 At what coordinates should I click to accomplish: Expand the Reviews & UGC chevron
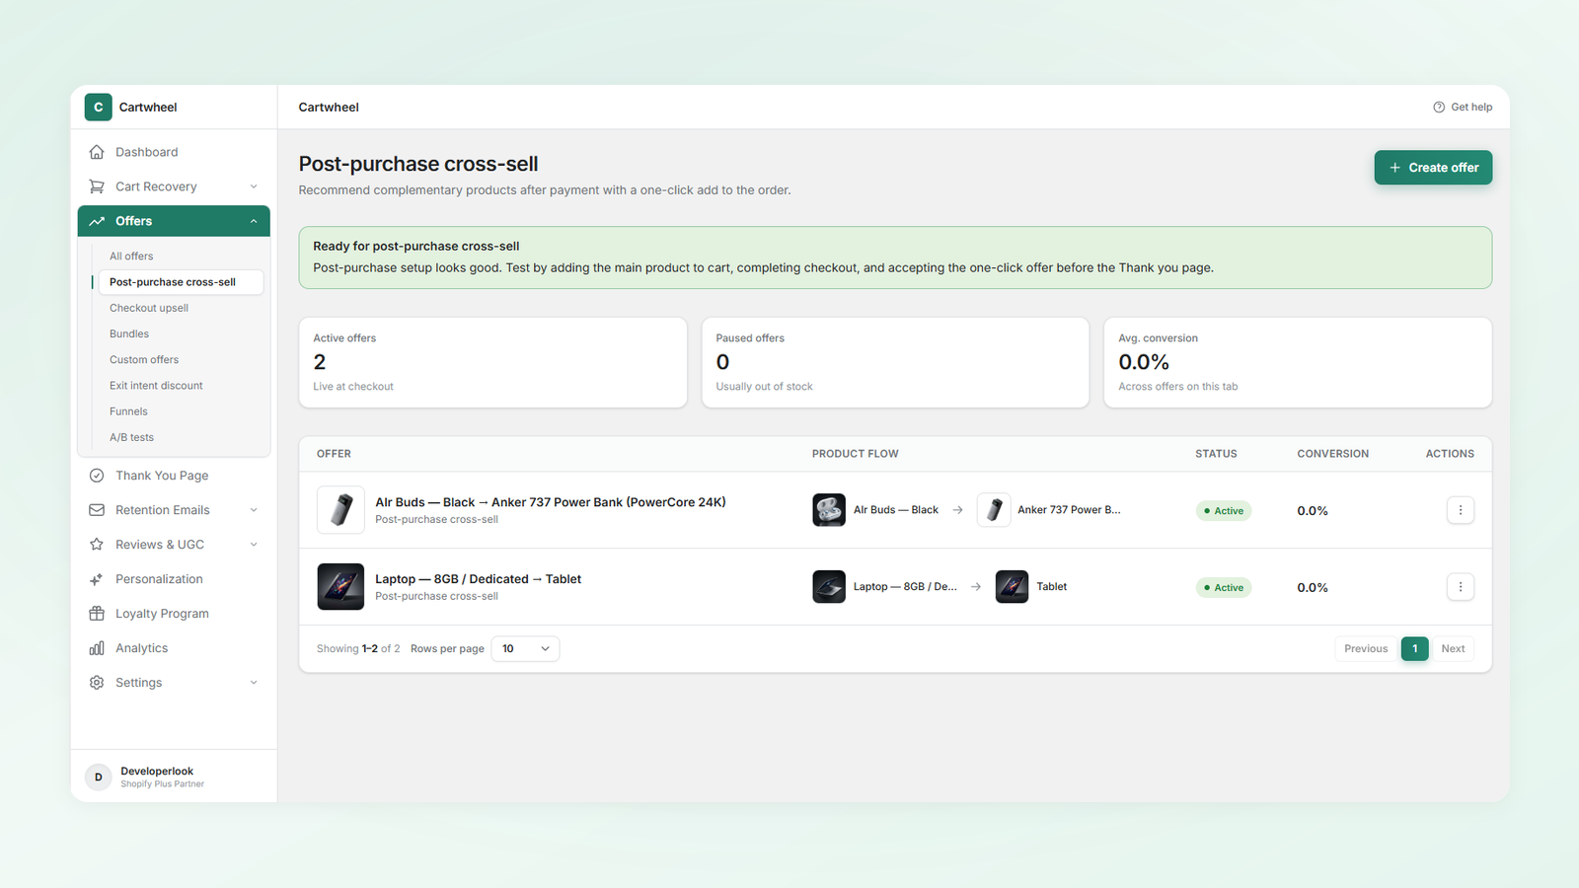(x=254, y=545)
